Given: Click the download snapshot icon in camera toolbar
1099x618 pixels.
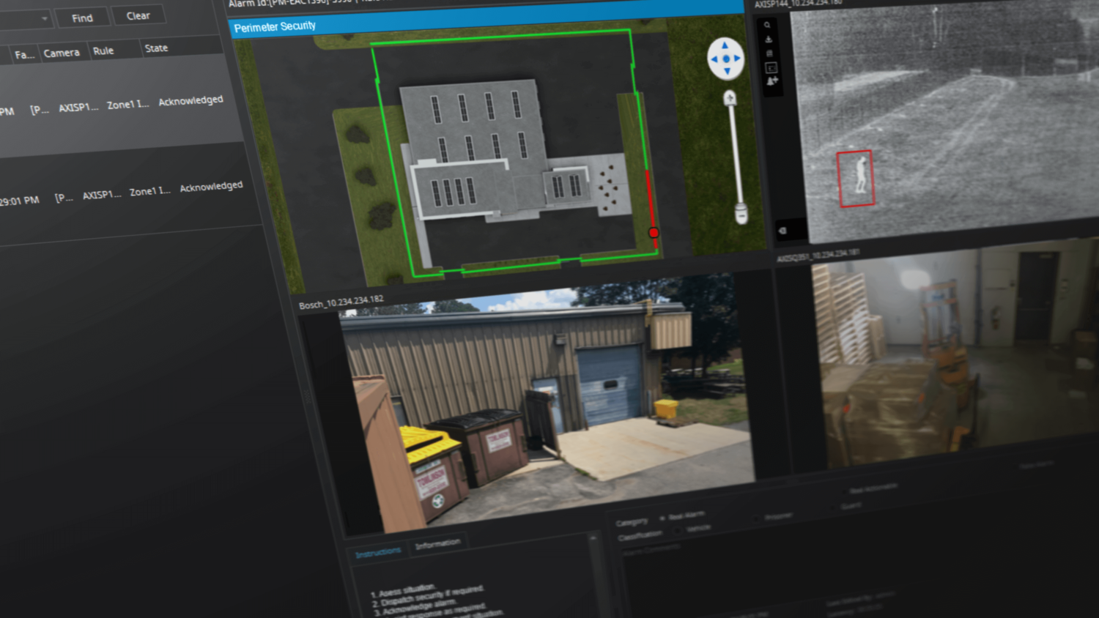Looking at the screenshot, I should tap(768, 40).
